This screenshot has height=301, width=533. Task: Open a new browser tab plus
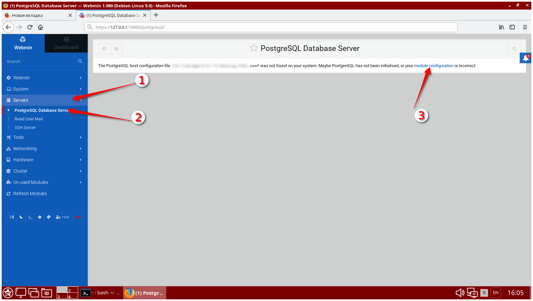pyautogui.click(x=156, y=15)
